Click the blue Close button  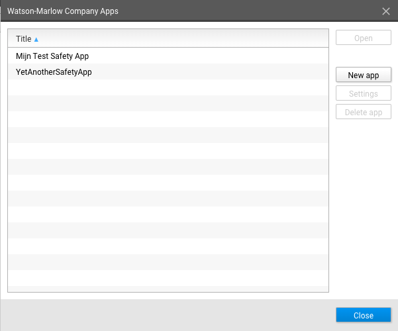[x=363, y=315]
